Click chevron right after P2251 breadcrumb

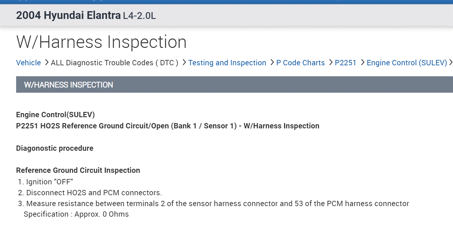pyautogui.click(x=362, y=63)
